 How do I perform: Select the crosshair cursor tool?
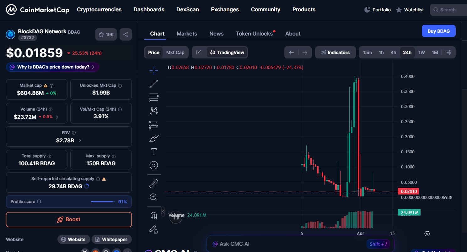[x=154, y=70]
